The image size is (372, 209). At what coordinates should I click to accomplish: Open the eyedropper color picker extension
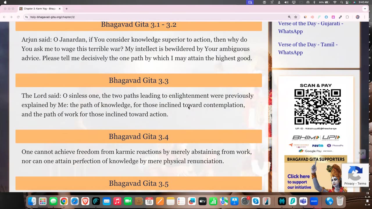click(340, 17)
